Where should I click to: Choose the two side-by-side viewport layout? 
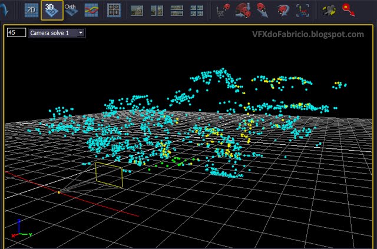(x=157, y=11)
